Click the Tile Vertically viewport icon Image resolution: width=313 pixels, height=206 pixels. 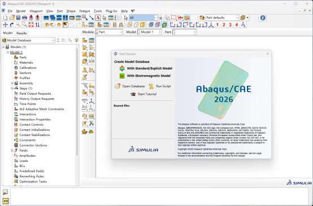point(66,17)
